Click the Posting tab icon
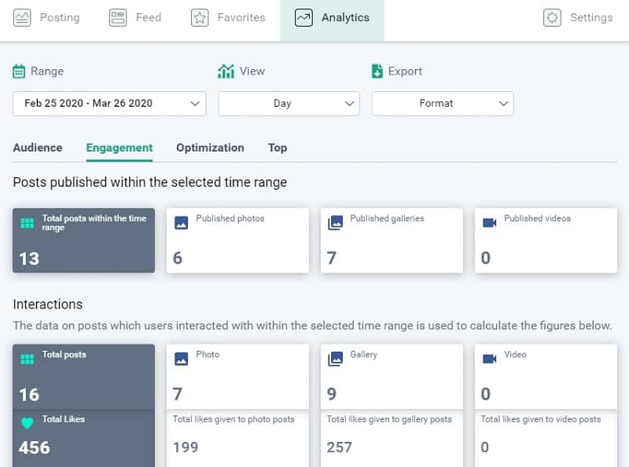The width and height of the screenshot is (629, 467). coord(22,16)
